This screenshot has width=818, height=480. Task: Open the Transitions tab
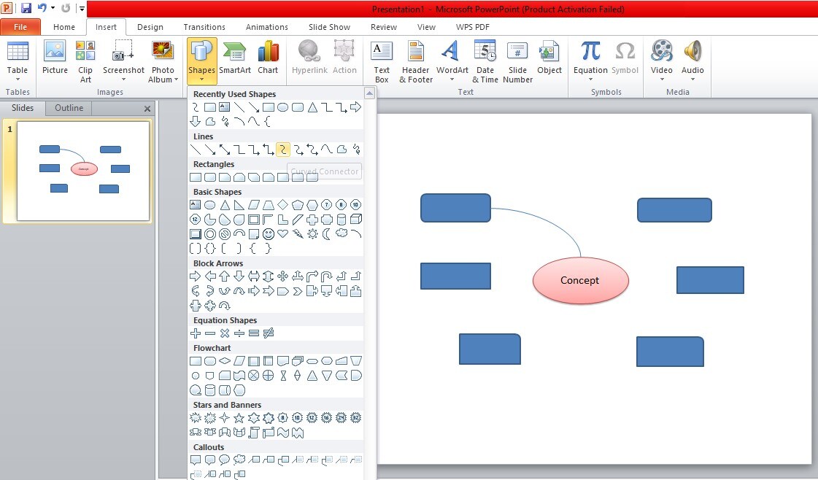[204, 27]
